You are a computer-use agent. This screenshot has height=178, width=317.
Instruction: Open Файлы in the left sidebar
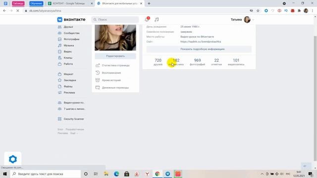65,87
